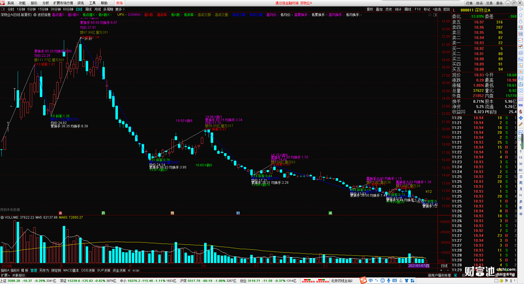Image resolution: width=524 pixels, height=284 pixels.
Task: Select the 年 period in the right sidebar
Action: 520,214
